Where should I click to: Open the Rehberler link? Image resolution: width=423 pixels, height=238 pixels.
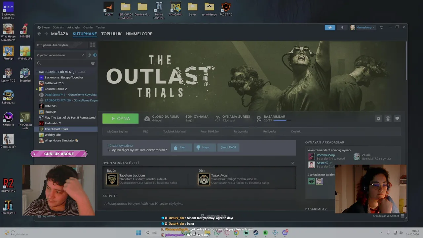(x=270, y=132)
